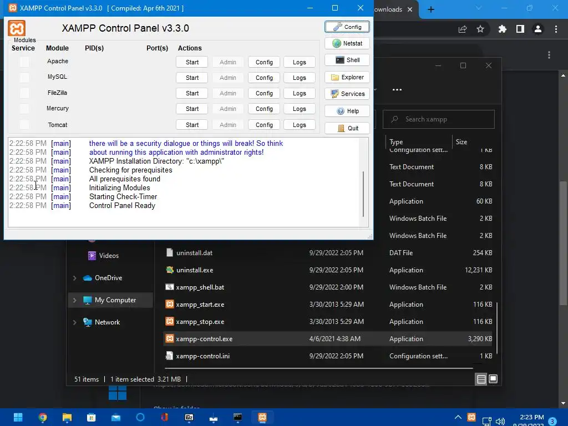The width and height of the screenshot is (568, 426).
Task: Bookmark this page with the star icon
Action: [480, 29]
